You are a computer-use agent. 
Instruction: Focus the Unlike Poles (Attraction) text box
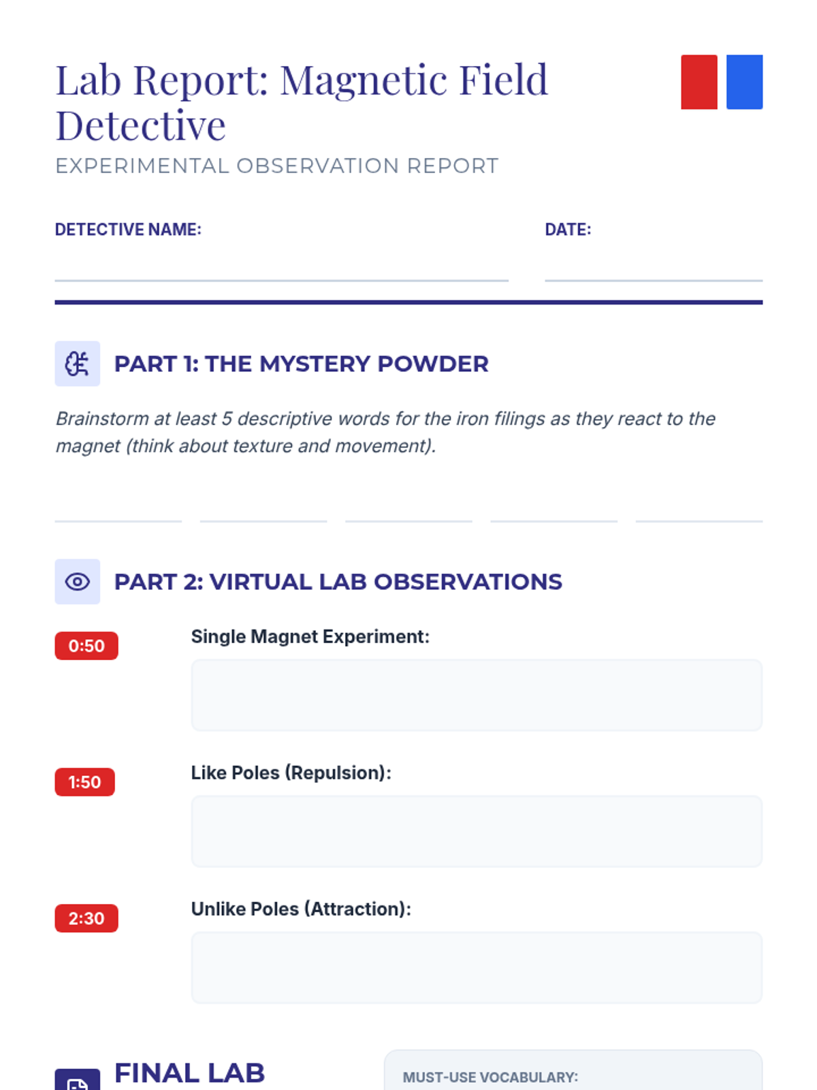click(477, 967)
